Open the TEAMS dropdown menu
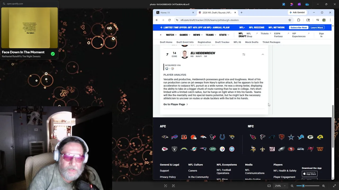 (211, 35)
